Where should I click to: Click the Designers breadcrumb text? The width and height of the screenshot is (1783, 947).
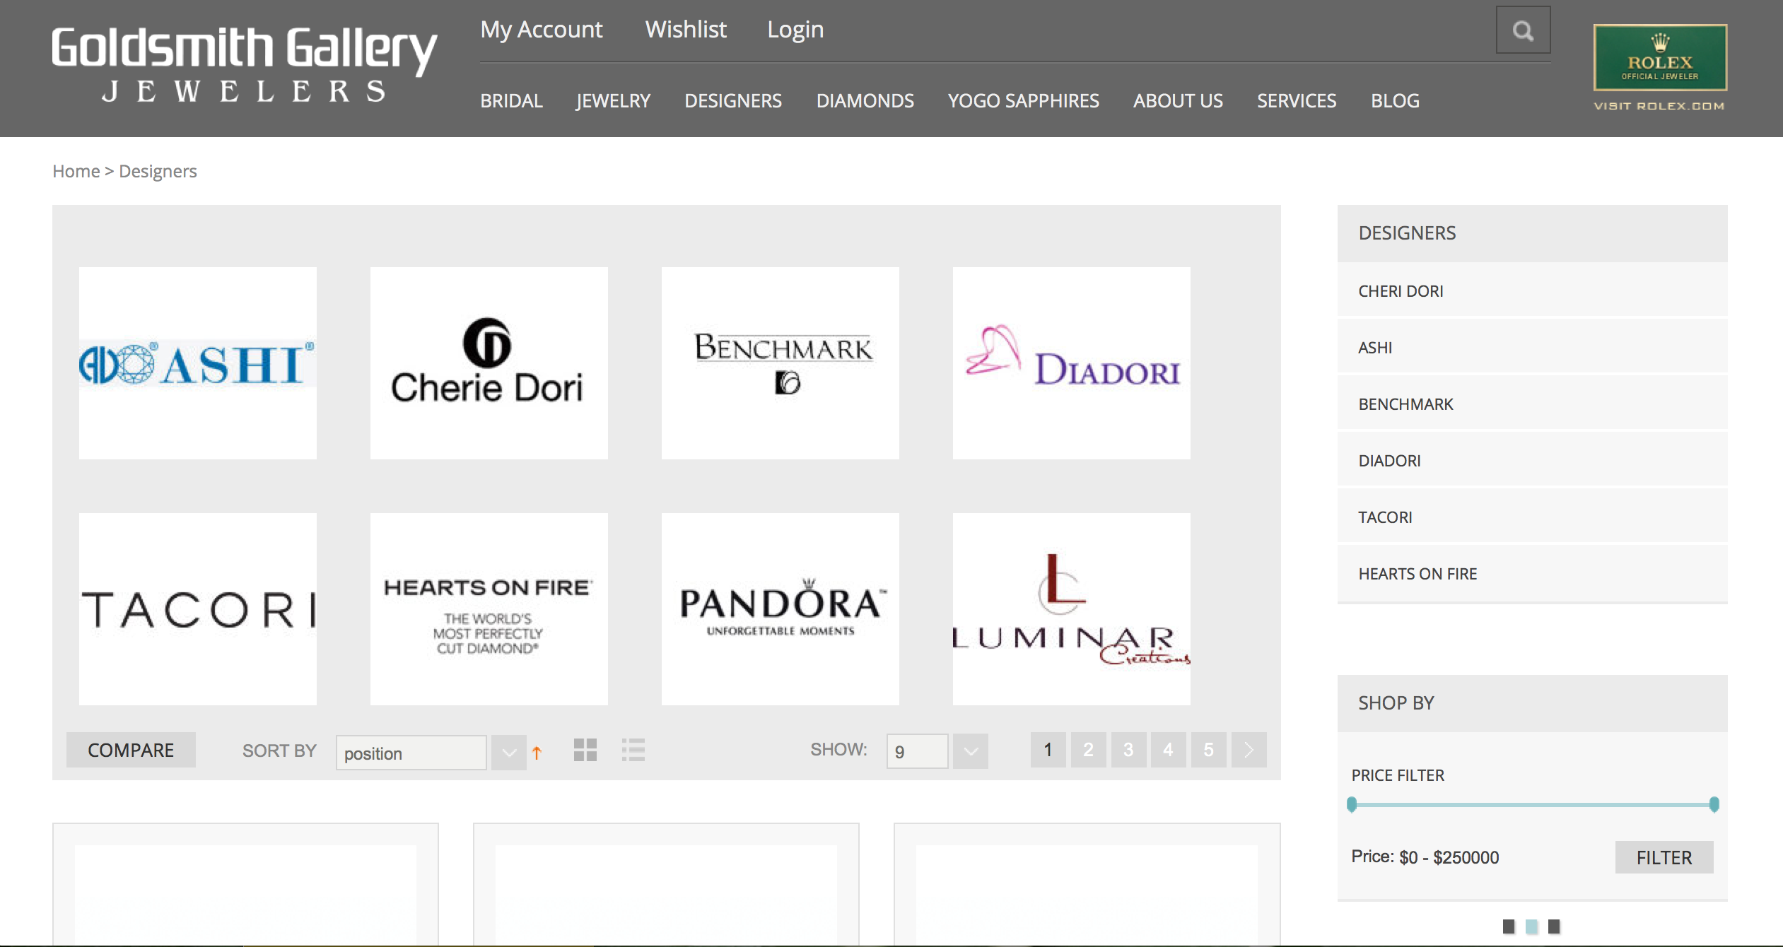tap(158, 172)
